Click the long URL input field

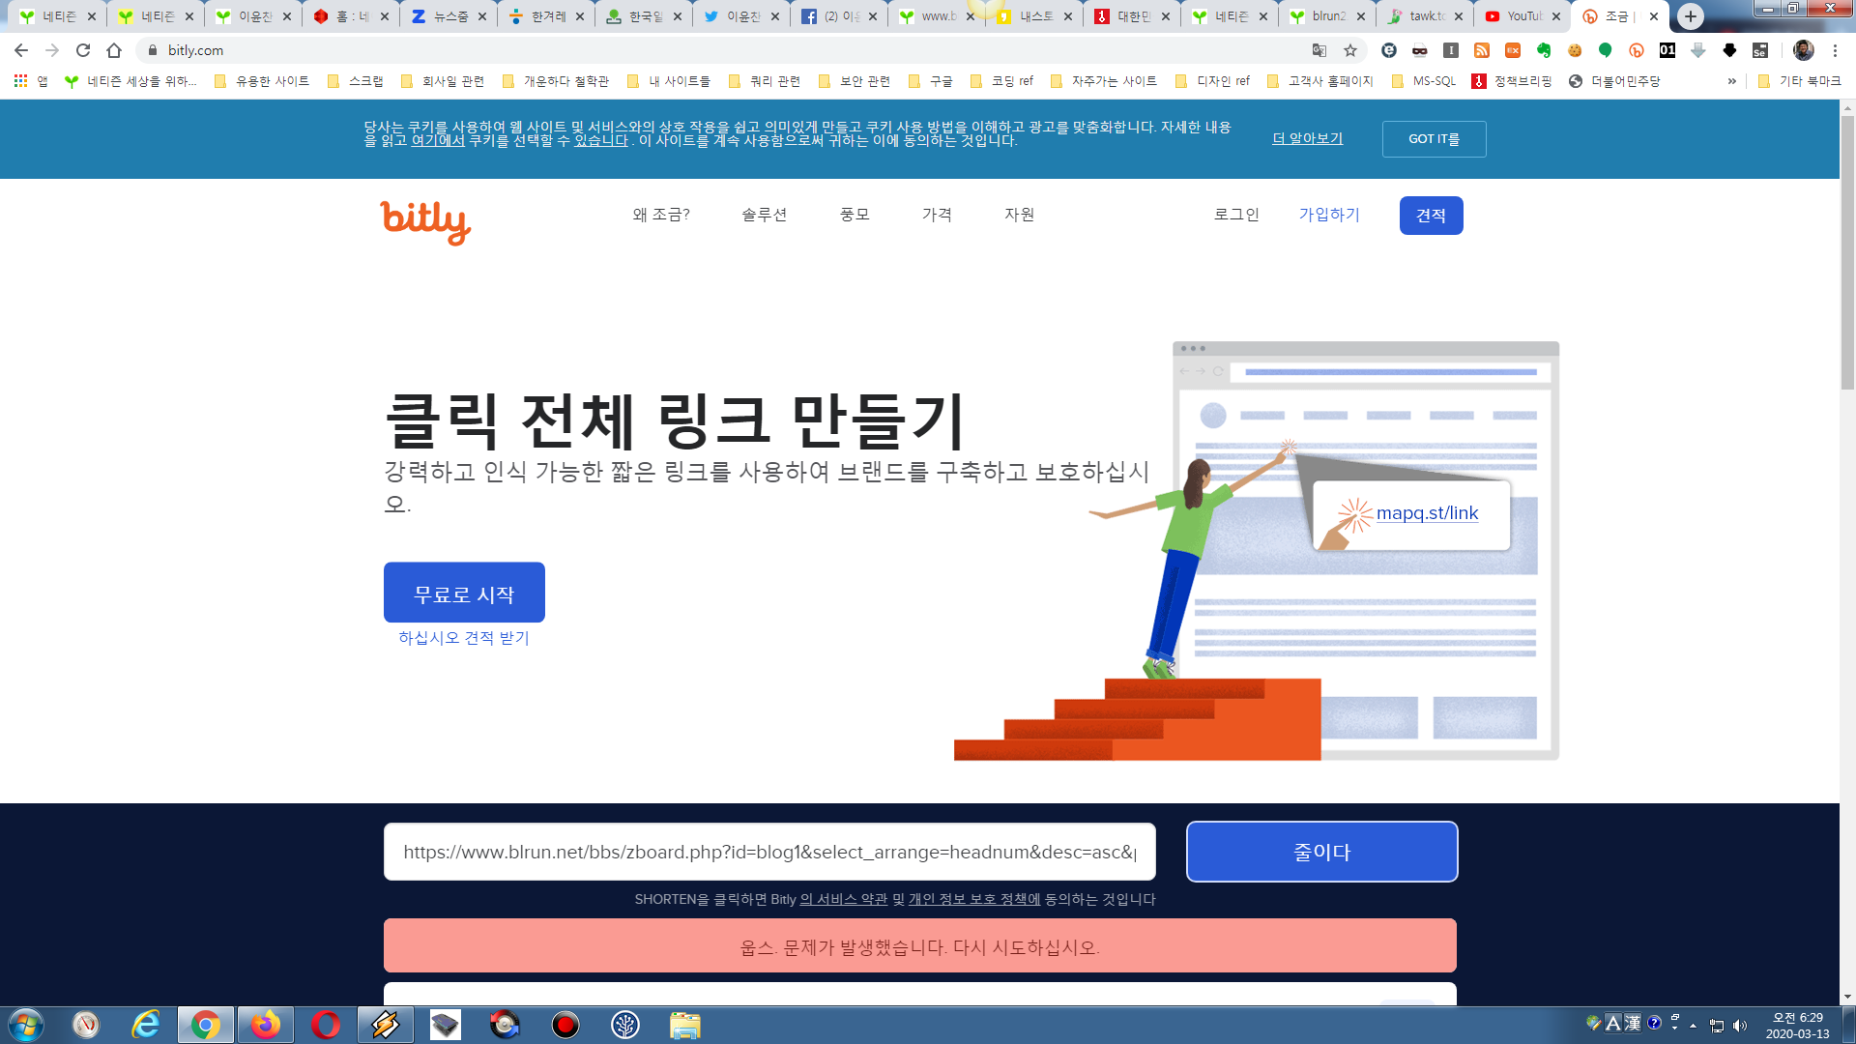coord(769,852)
